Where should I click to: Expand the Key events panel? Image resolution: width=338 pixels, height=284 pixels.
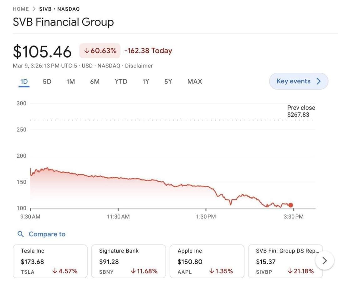(298, 81)
